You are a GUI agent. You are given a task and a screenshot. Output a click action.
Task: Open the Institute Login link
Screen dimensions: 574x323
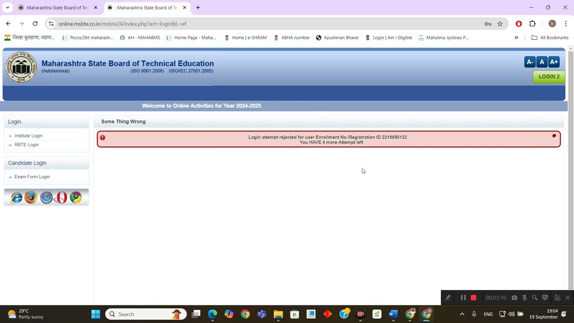point(28,135)
